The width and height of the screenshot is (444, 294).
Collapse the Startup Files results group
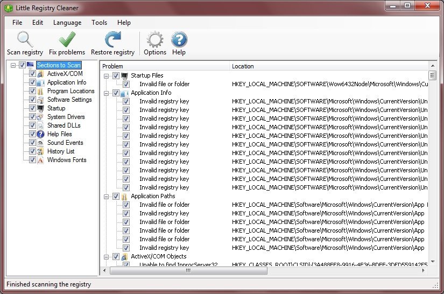pos(106,76)
